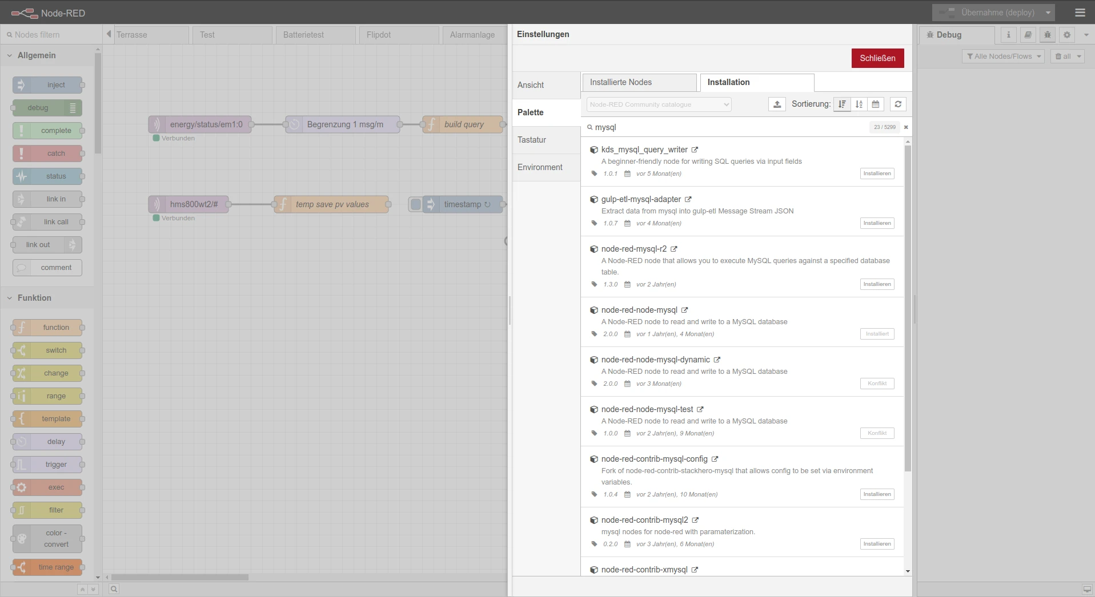Switch to Installierte Nodes tab
Screen dimensions: 1095x597
tap(639, 82)
